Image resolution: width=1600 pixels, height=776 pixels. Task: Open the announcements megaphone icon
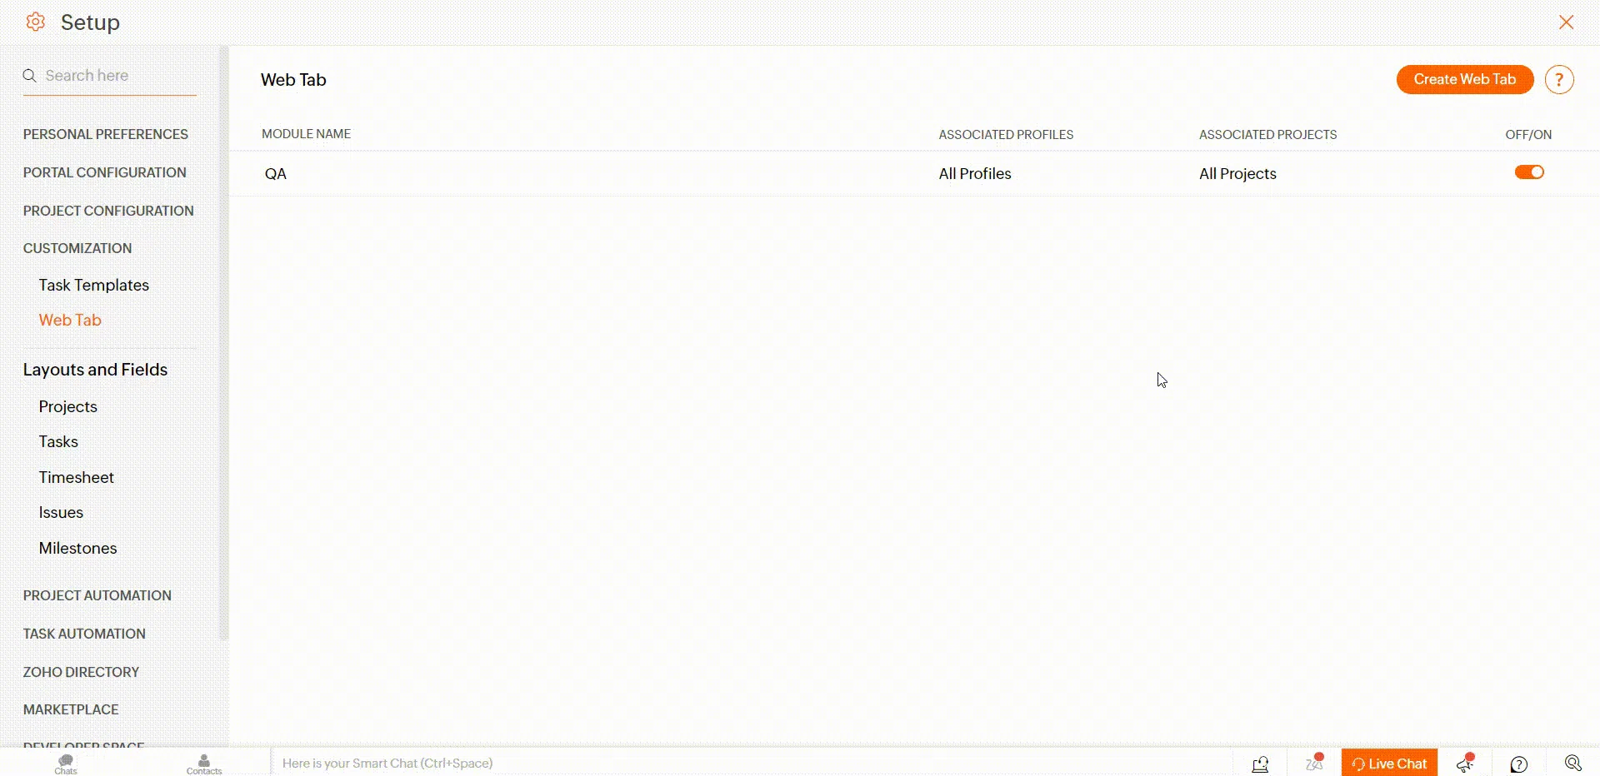(x=1465, y=764)
